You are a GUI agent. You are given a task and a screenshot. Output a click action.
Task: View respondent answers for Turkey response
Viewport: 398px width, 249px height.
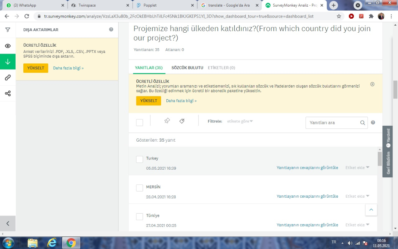coord(307,168)
